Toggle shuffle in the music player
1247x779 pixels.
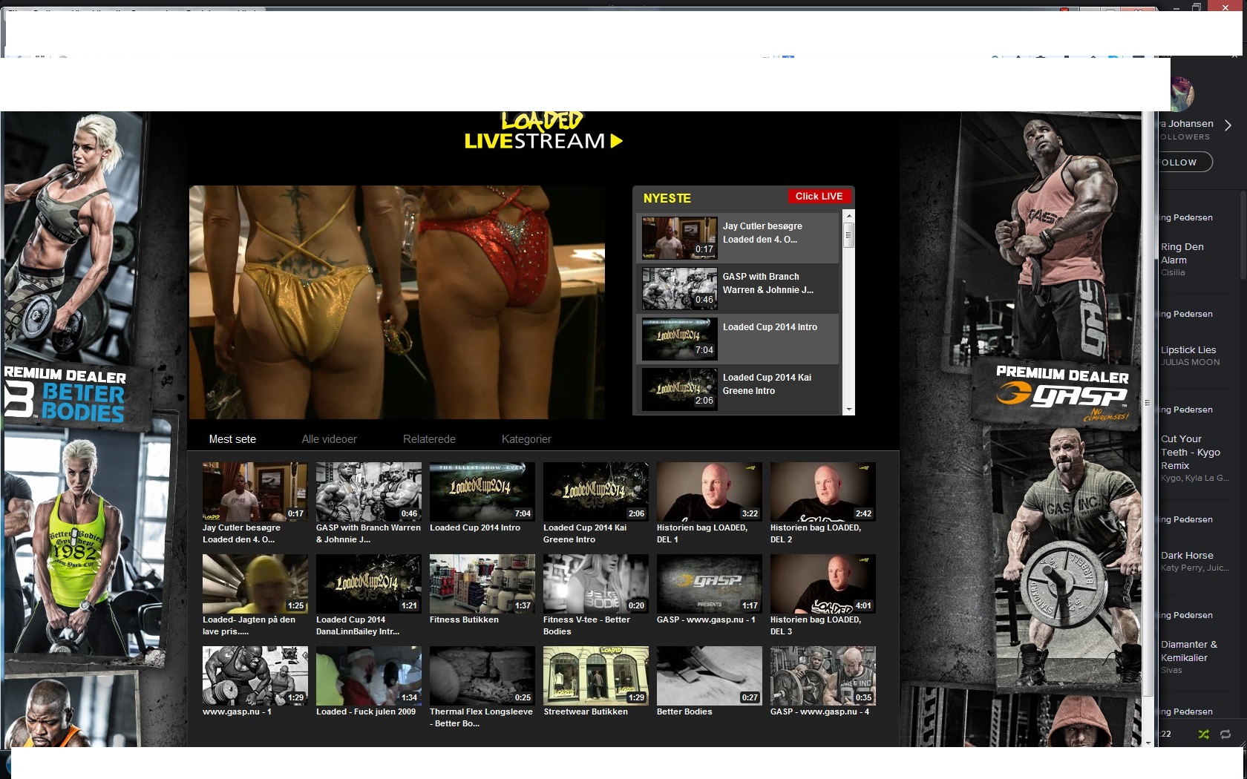click(x=1203, y=734)
